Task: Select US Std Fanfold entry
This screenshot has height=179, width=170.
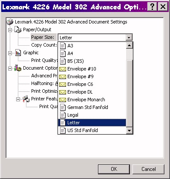Action: [x=92, y=130]
